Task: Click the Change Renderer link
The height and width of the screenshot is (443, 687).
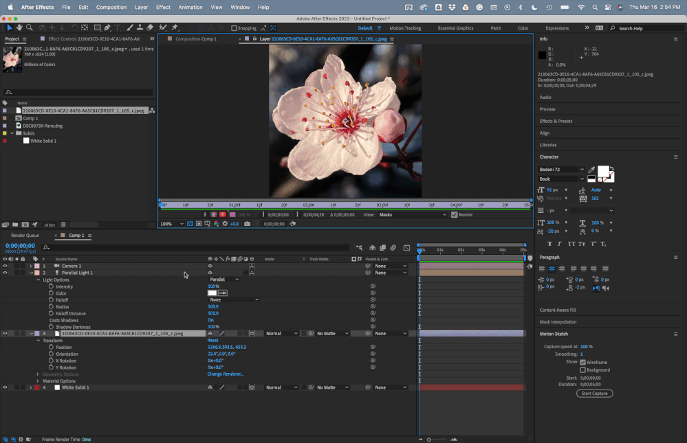Action: point(225,374)
